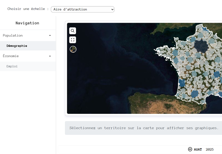The width and height of the screenshot is (222, 154).
Task: Select the blue Nantes territory on map
Action: [175, 60]
